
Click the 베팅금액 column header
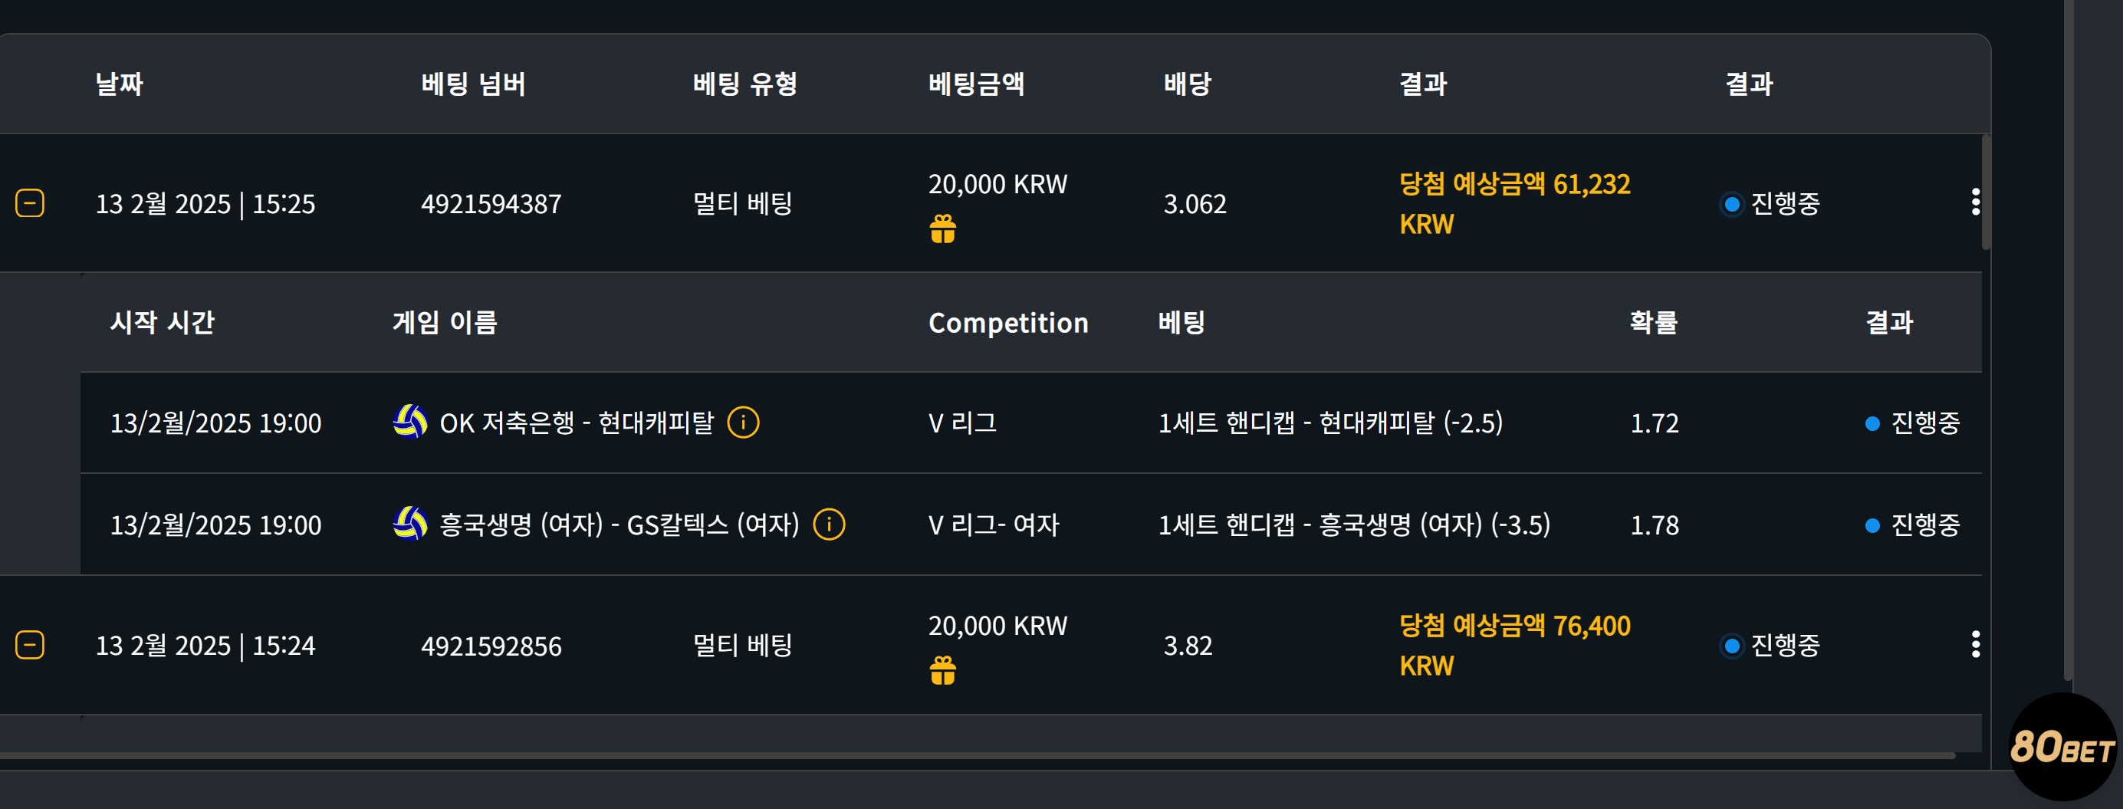977,84
